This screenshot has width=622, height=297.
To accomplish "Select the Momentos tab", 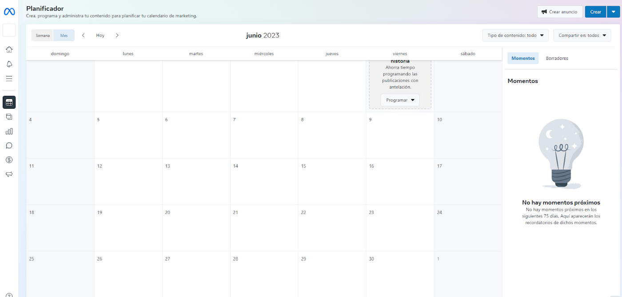I will click(x=523, y=58).
